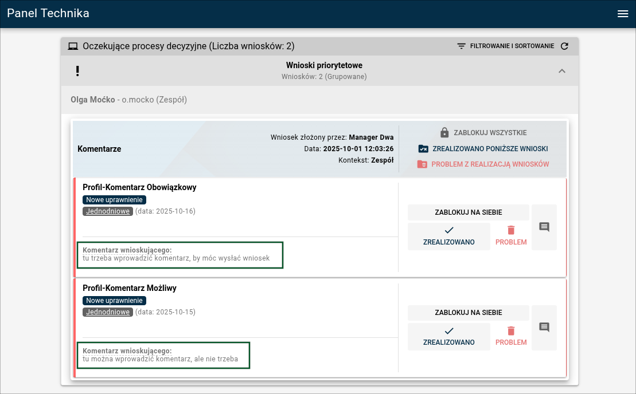Open comment icon for Profil-Komentarz Możliwy
Image resolution: width=636 pixels, height=394 pixels.
544,328
